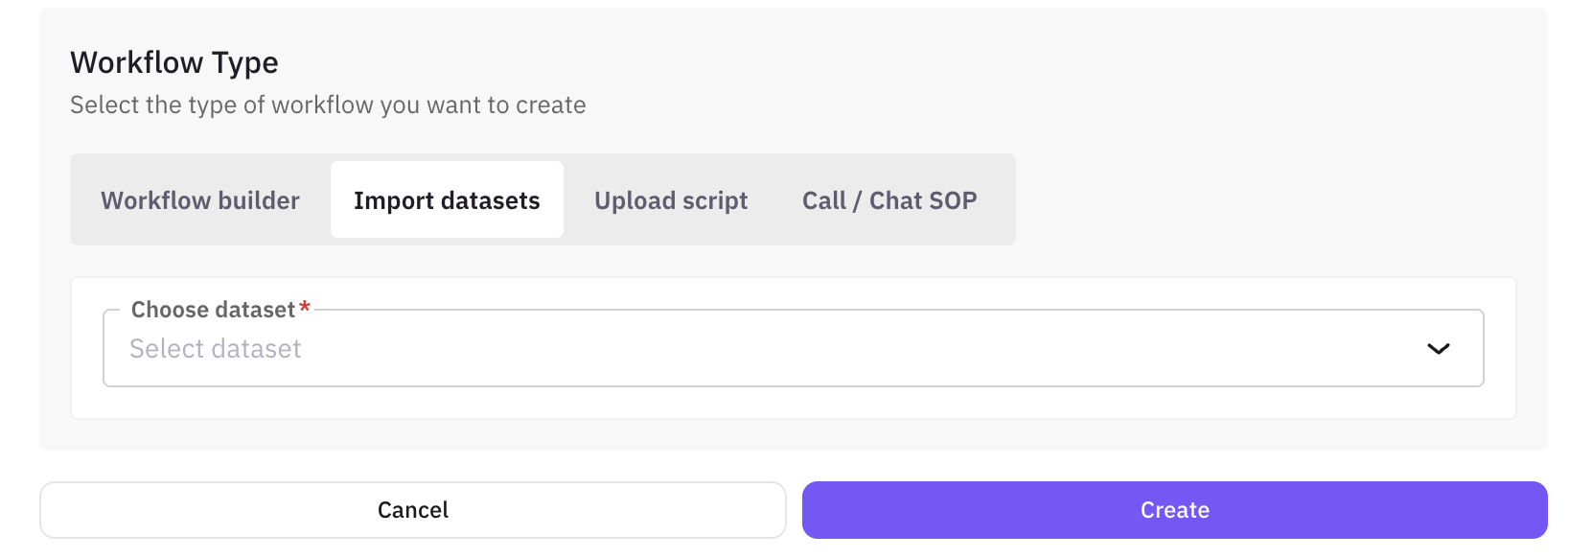Click the Workflow Type heading

(x=174, y=62)
